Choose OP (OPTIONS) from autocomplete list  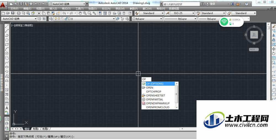[158, 84]
